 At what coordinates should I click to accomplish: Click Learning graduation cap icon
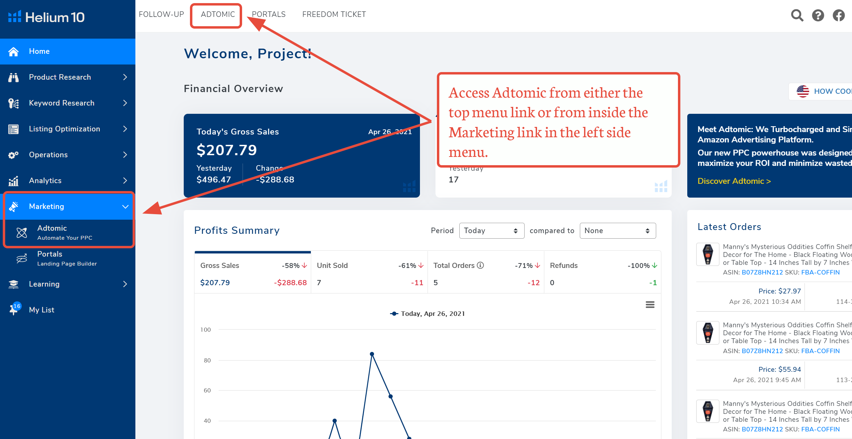pos(13,284)
